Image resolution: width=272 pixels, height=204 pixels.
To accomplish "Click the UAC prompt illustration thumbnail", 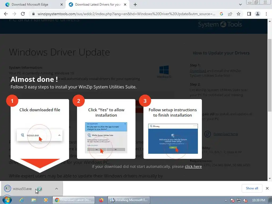I will pos(106,138).
